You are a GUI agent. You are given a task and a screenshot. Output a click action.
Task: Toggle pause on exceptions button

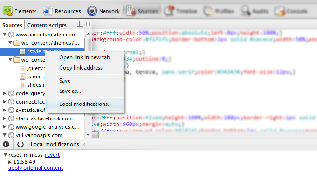tap(6, 144)
